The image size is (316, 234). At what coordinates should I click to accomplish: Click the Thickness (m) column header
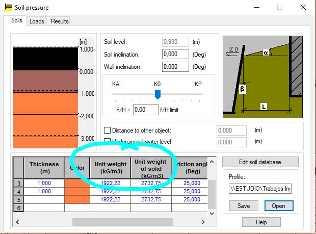tap(44, 168)
